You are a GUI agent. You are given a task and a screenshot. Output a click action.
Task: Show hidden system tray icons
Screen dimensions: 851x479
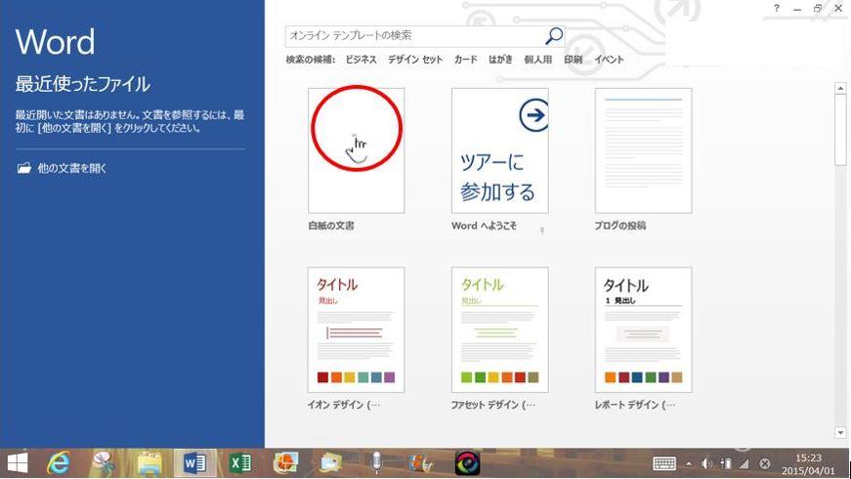pos(689,463)
